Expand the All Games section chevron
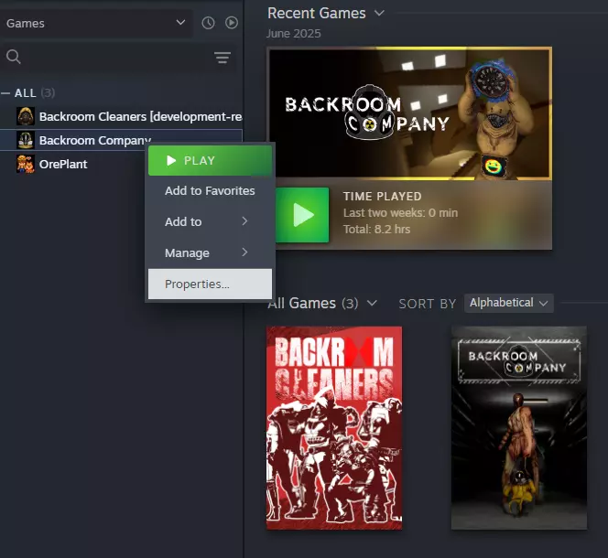608x558 pixels. tap(372, 303)
